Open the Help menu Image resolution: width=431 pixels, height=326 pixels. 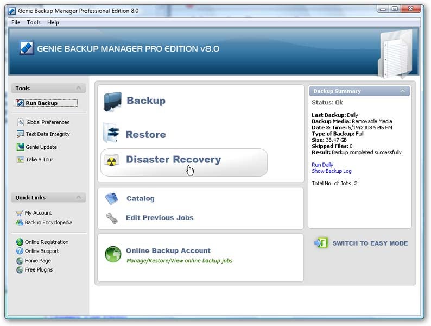tap(53, 22)
